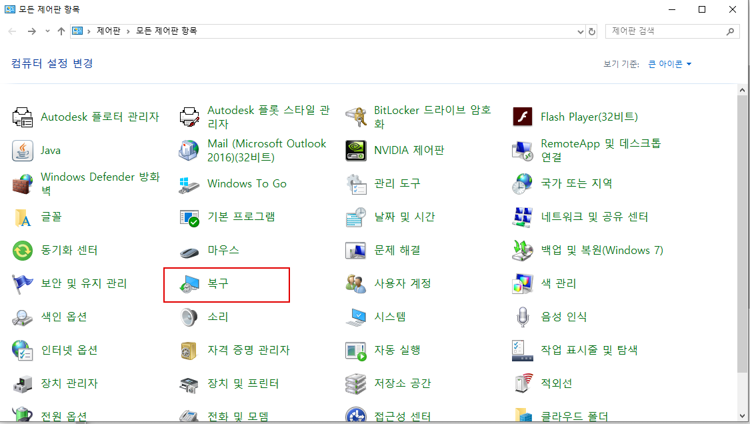This screenshot has height=424, width=750.
Task: Open the 자격 증명 관리자 safe icon
Action: [189, 350]
